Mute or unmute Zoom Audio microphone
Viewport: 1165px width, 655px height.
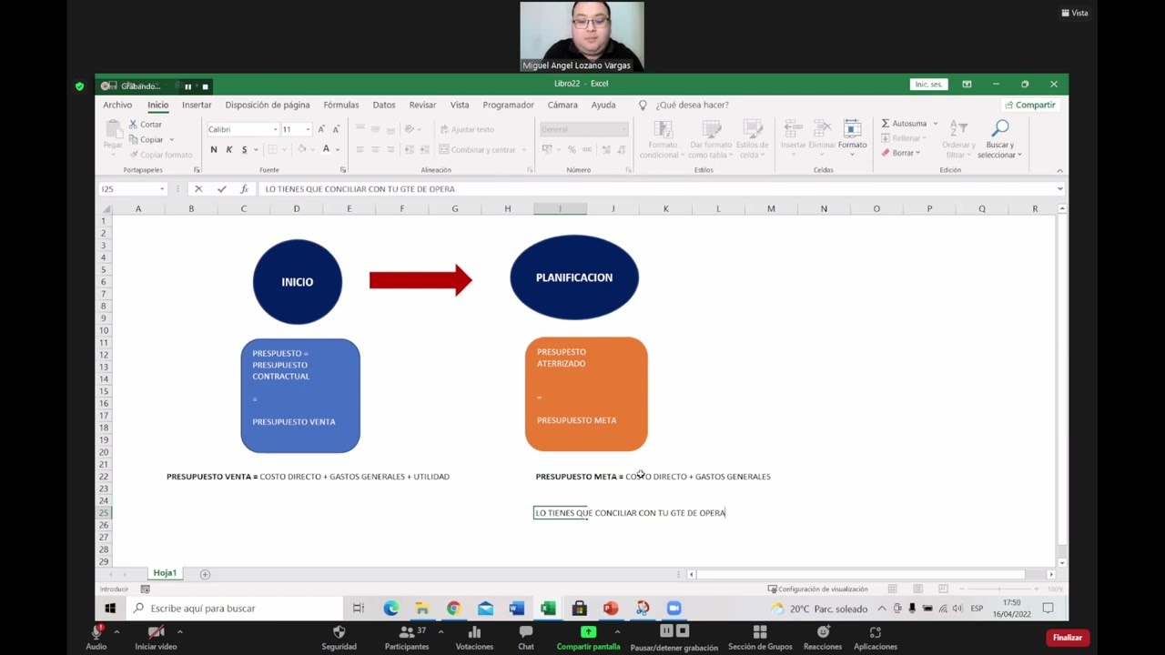coord(96,637)
